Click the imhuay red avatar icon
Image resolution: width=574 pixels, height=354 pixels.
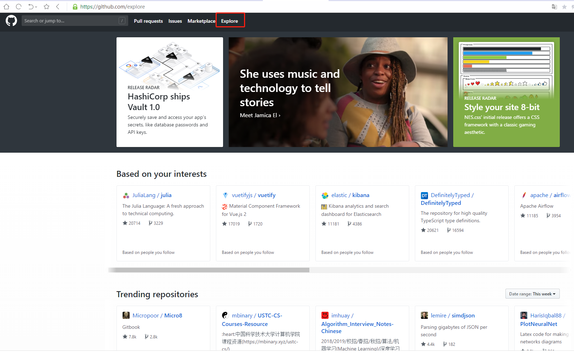click(325, 315)
